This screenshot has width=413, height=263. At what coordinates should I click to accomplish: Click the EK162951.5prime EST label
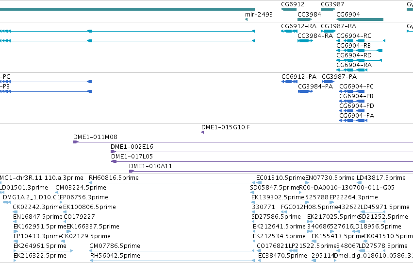[x=40, y=227]
